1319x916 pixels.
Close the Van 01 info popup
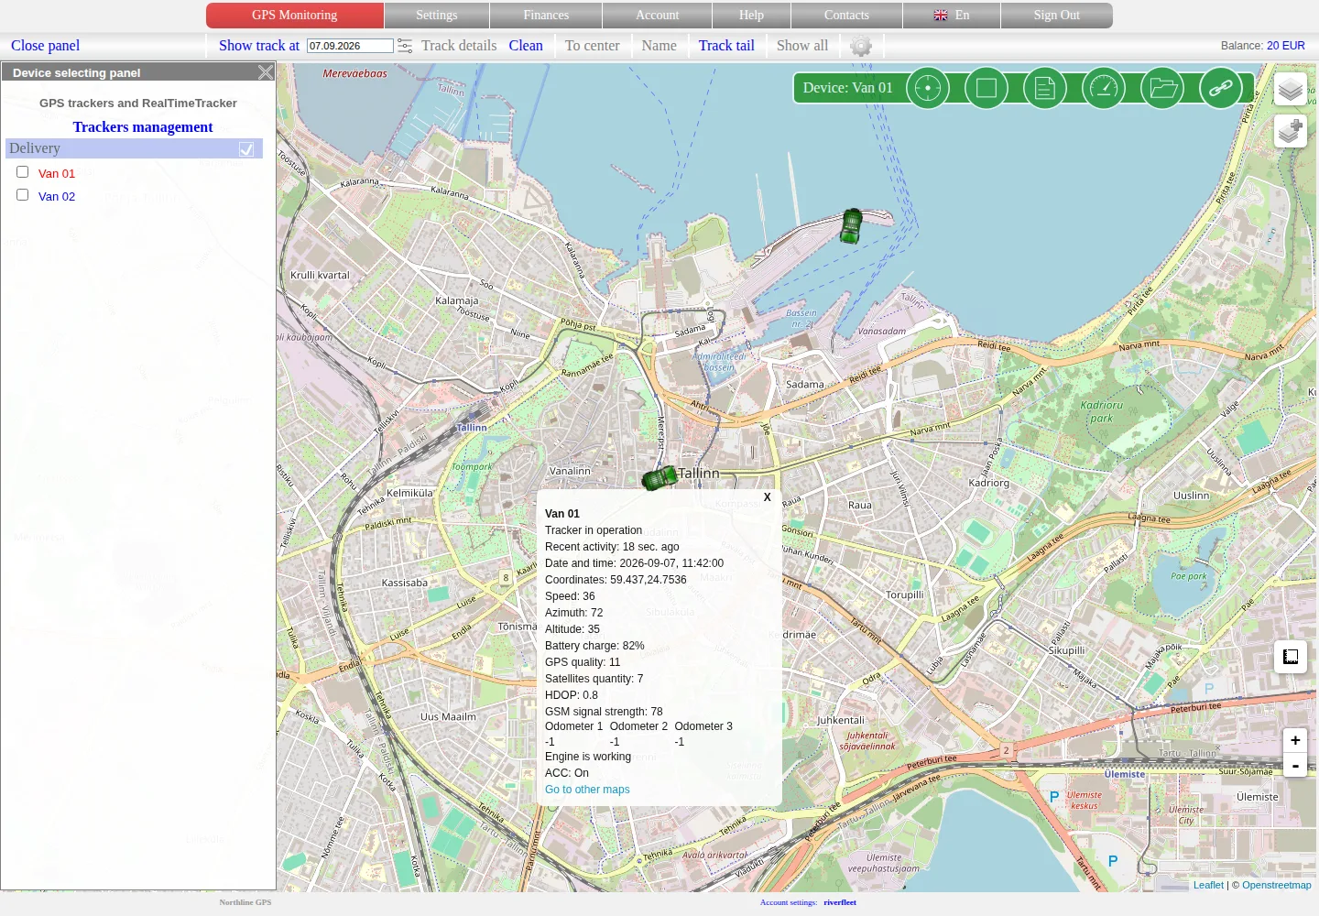tap(768, 497)
